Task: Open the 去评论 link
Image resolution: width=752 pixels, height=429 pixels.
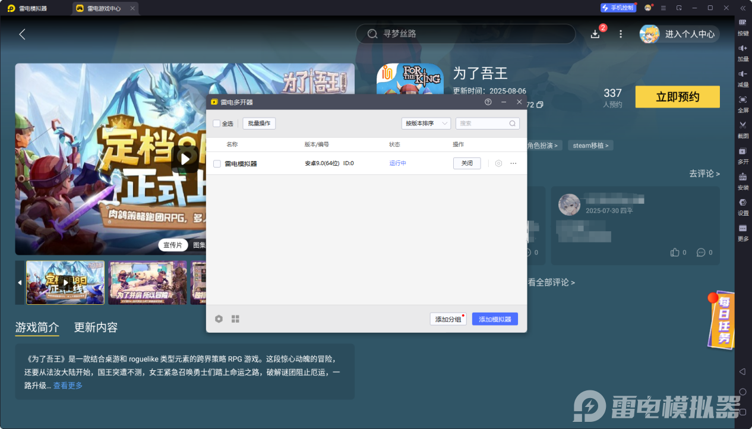Action: pyautogui.click(x=704, y=174)
